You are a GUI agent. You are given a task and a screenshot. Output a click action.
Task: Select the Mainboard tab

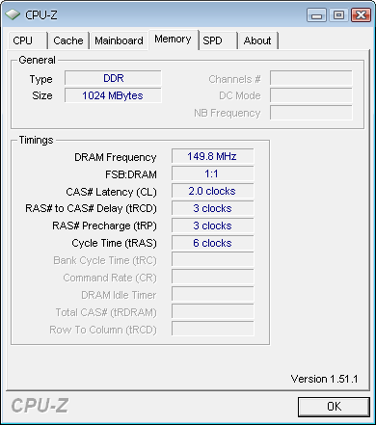(x=119, y=40)
